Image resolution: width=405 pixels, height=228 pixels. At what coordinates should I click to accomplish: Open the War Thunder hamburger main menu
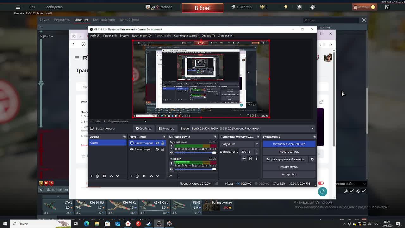(18, 7)
